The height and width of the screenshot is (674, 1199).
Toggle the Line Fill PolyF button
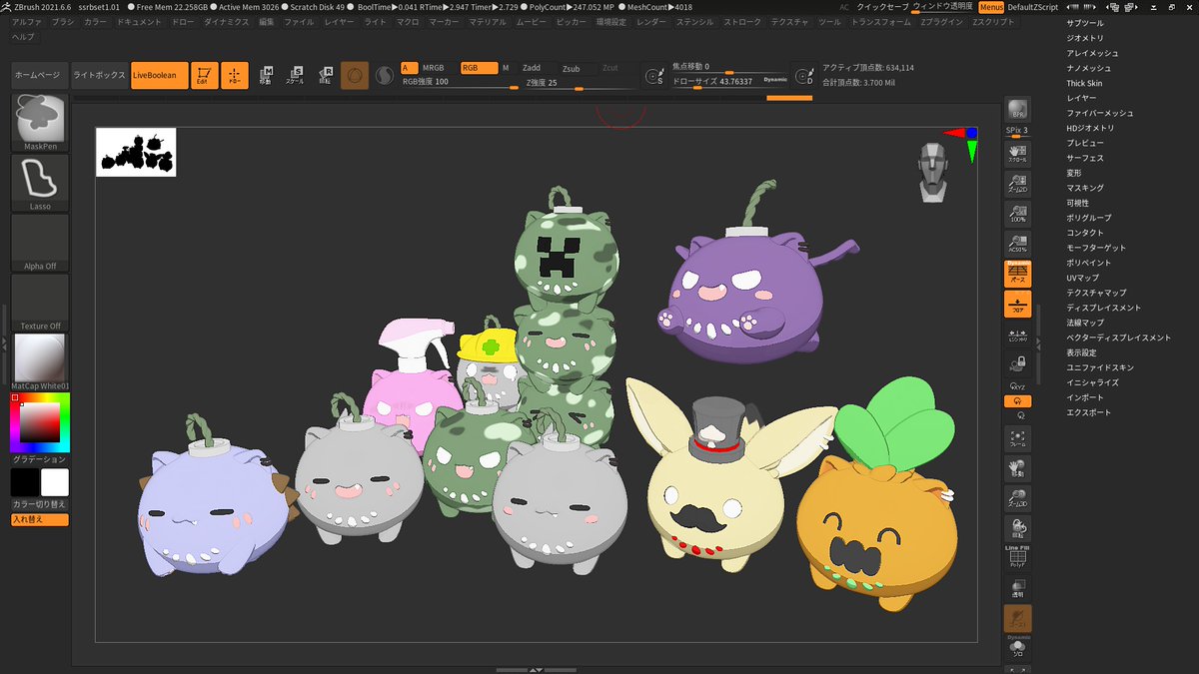[x=1017, y=556]
